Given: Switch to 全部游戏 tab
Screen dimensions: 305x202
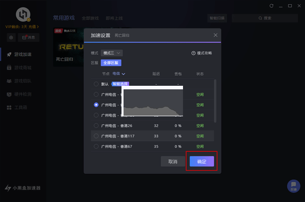Looking at the screenshot, I should (x=90, y=18).
